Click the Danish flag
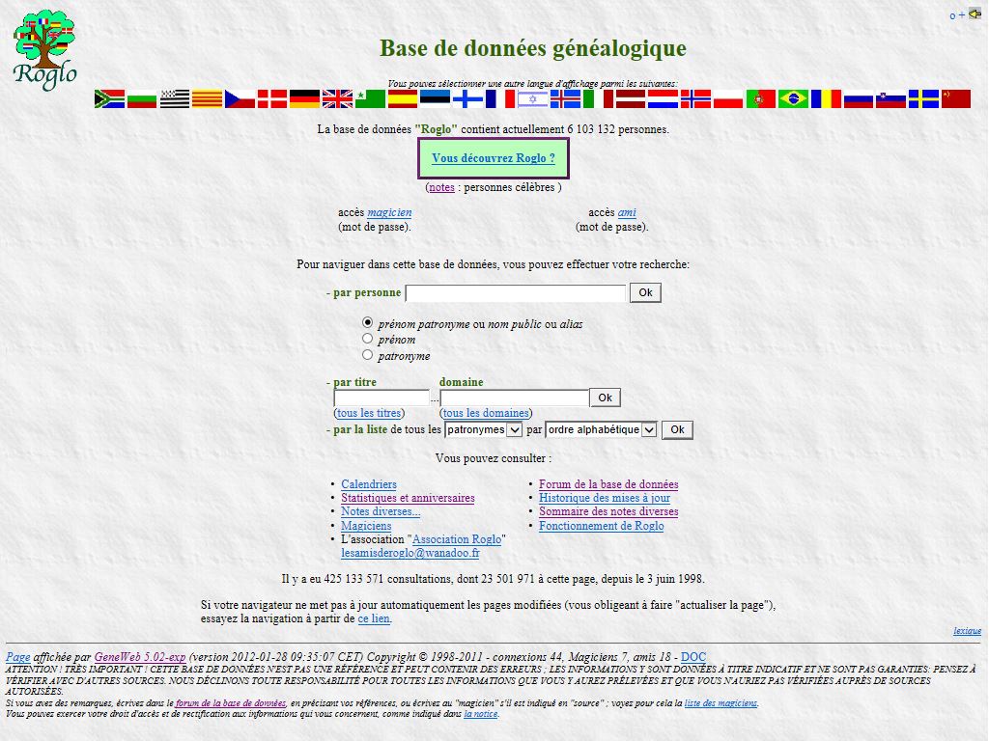This screenshot has height=741, width=989. (272, 99)
